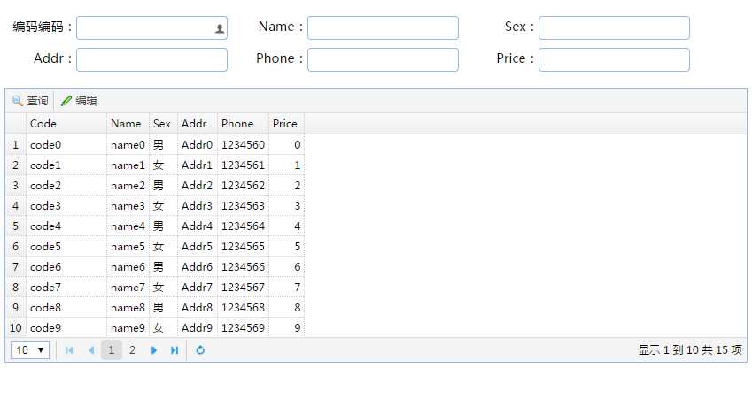Click the user lookup icon in 编码编码 field
The width and height of the screenshot is (752, 399).
point(220,29)
